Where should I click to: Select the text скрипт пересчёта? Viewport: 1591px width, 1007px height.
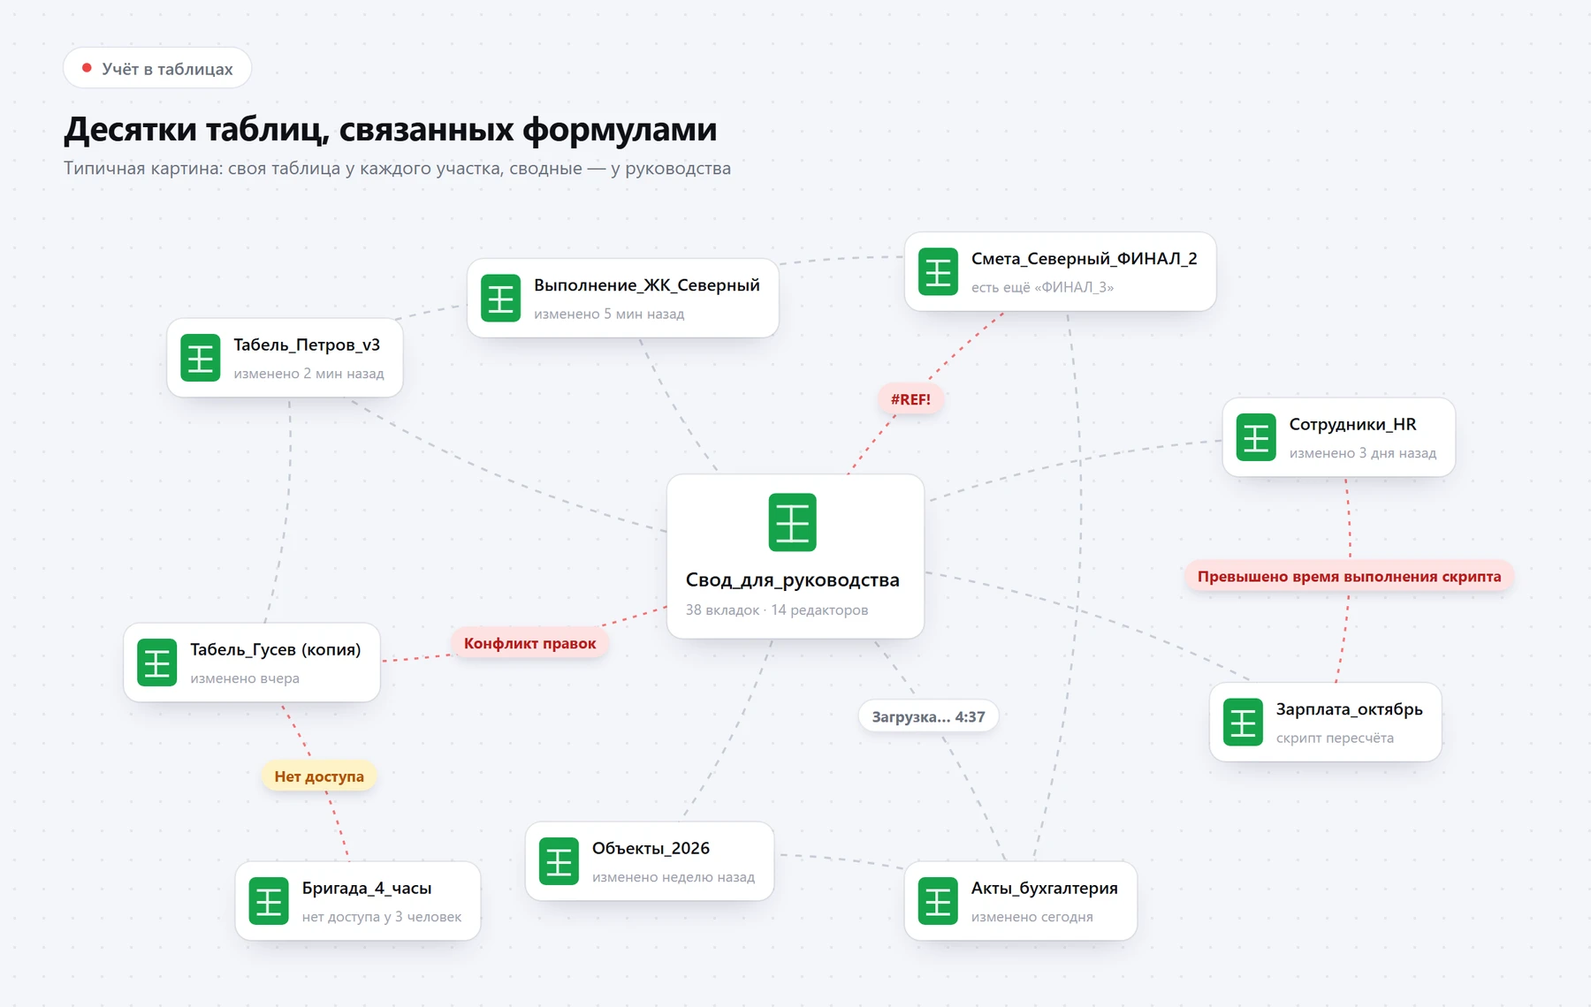tap(1335, 738)
